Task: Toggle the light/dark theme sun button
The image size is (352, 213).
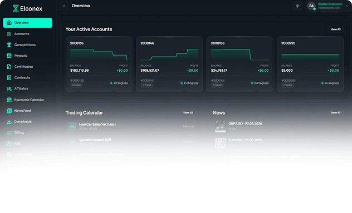Action: point(297,6)
